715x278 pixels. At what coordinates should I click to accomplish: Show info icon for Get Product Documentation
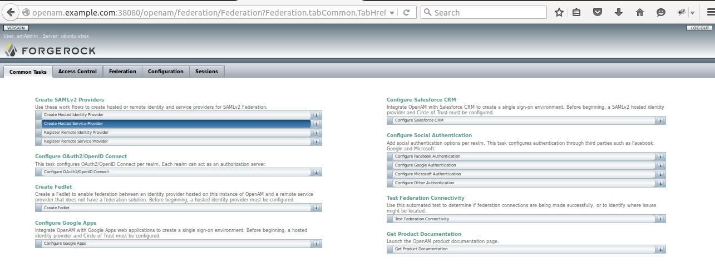pyautogui.click(x=660, y=249)
